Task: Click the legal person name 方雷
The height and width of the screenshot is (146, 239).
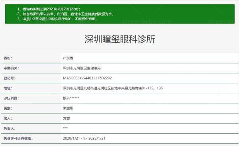Action: tap(66, 118)
